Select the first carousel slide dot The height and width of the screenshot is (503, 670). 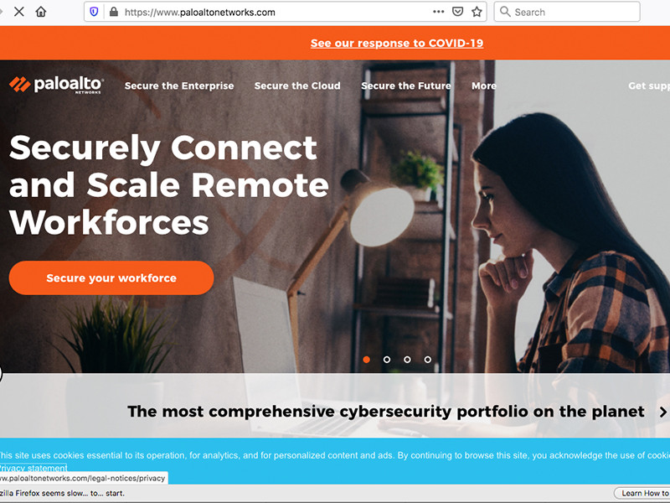[366, 360]
